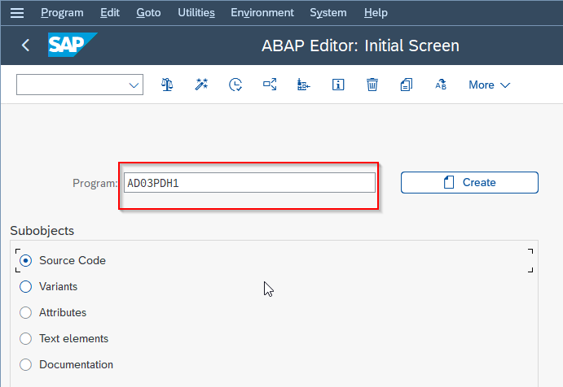Rename program with AB icon

point(441,85)
